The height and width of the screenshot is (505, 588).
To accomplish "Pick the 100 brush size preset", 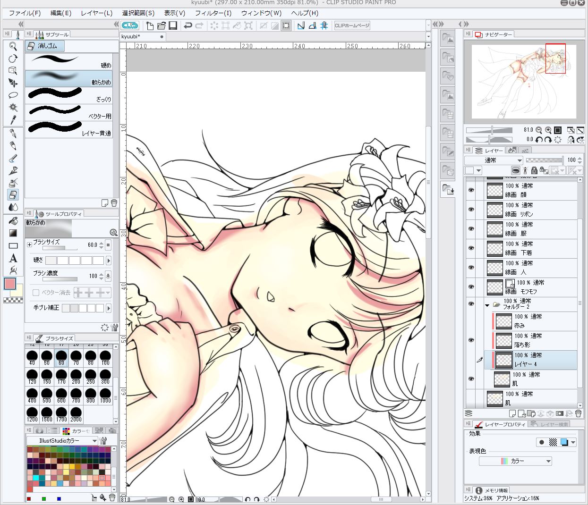I will point(105,358).
